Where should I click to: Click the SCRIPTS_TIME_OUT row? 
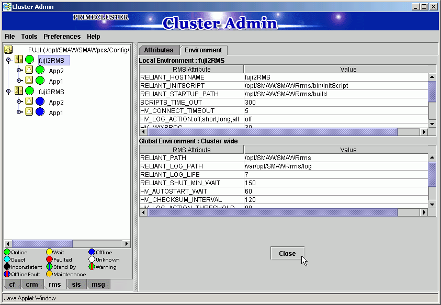(284, 103)
